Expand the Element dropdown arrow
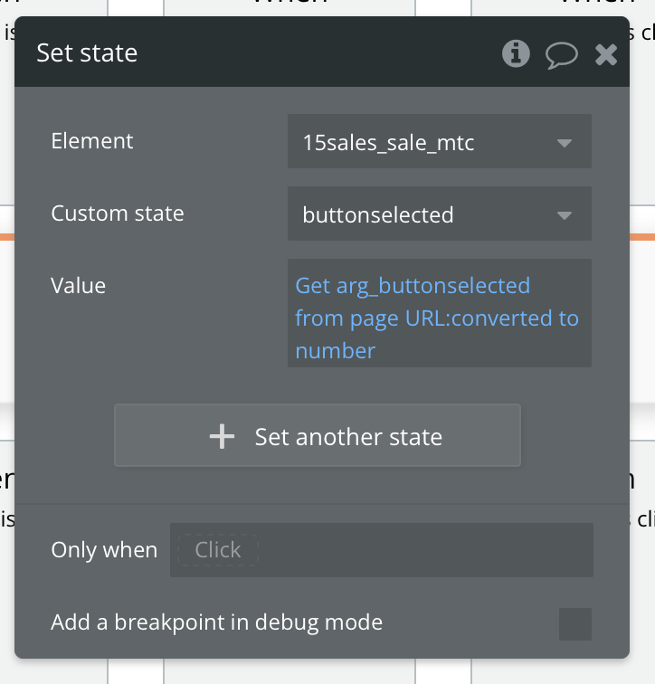 tap(565, 142)
